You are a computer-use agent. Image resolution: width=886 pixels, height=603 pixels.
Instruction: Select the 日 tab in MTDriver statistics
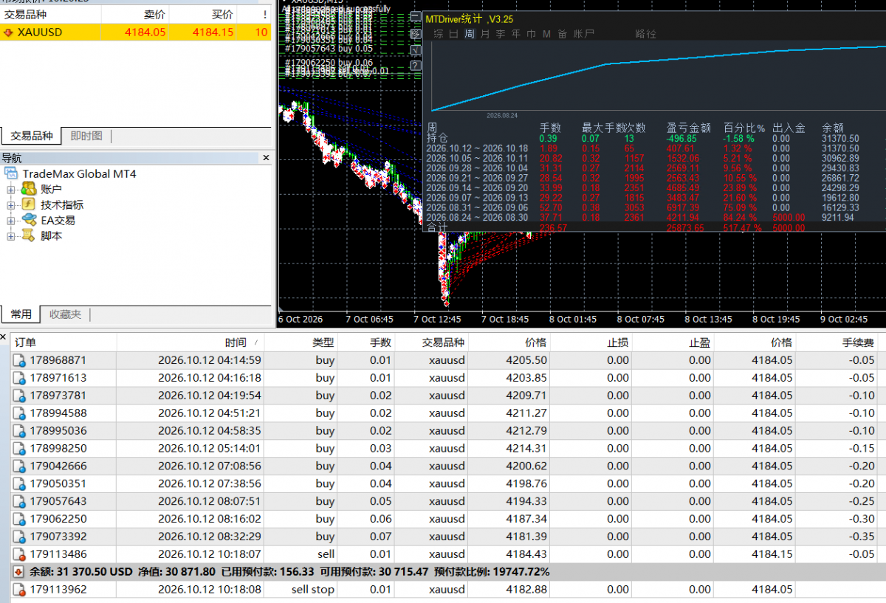(x=453, y=34)
